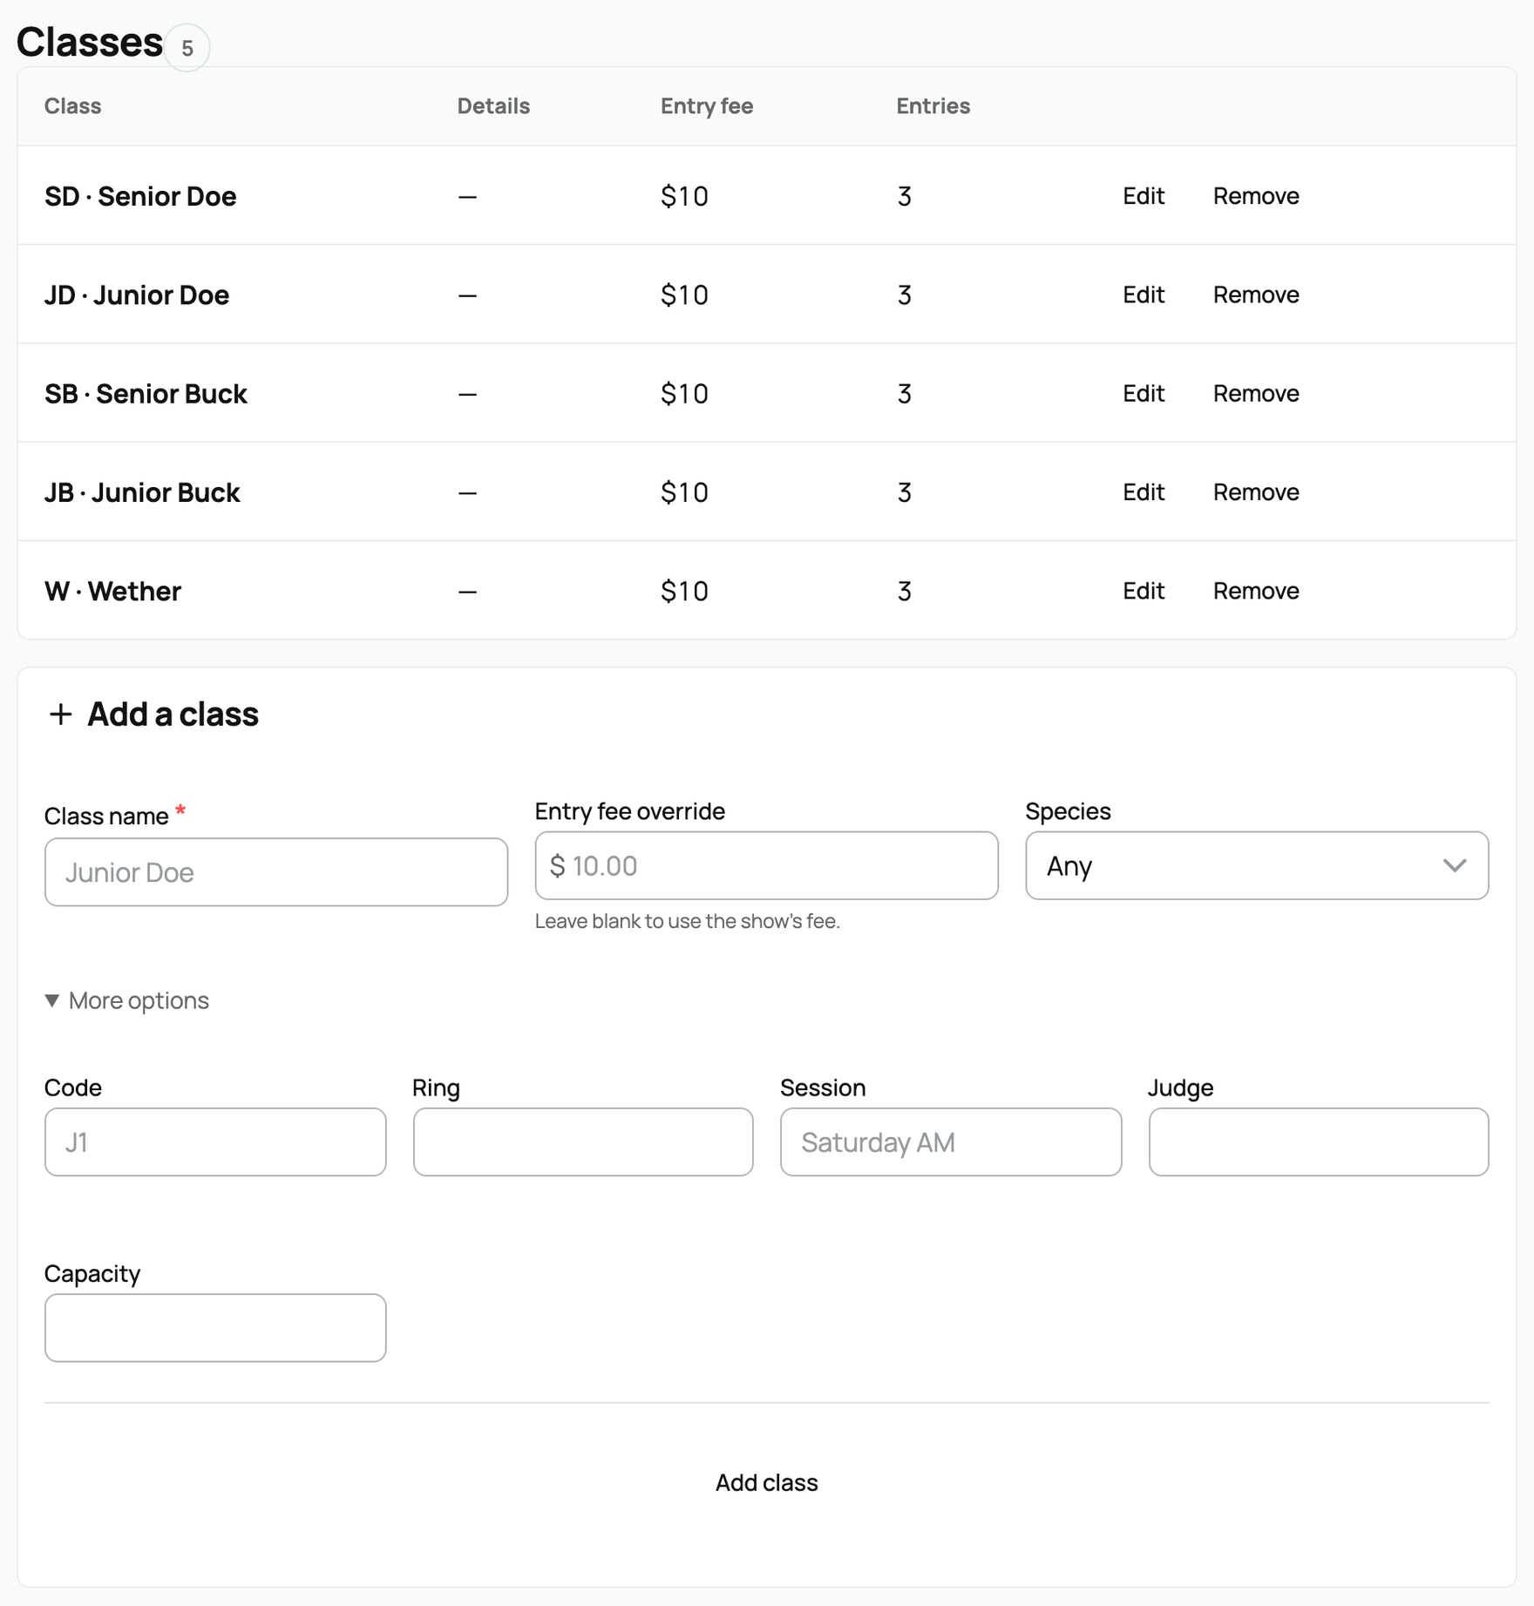Click the Entries column header

pyautogui.click(x=933, y=105)
